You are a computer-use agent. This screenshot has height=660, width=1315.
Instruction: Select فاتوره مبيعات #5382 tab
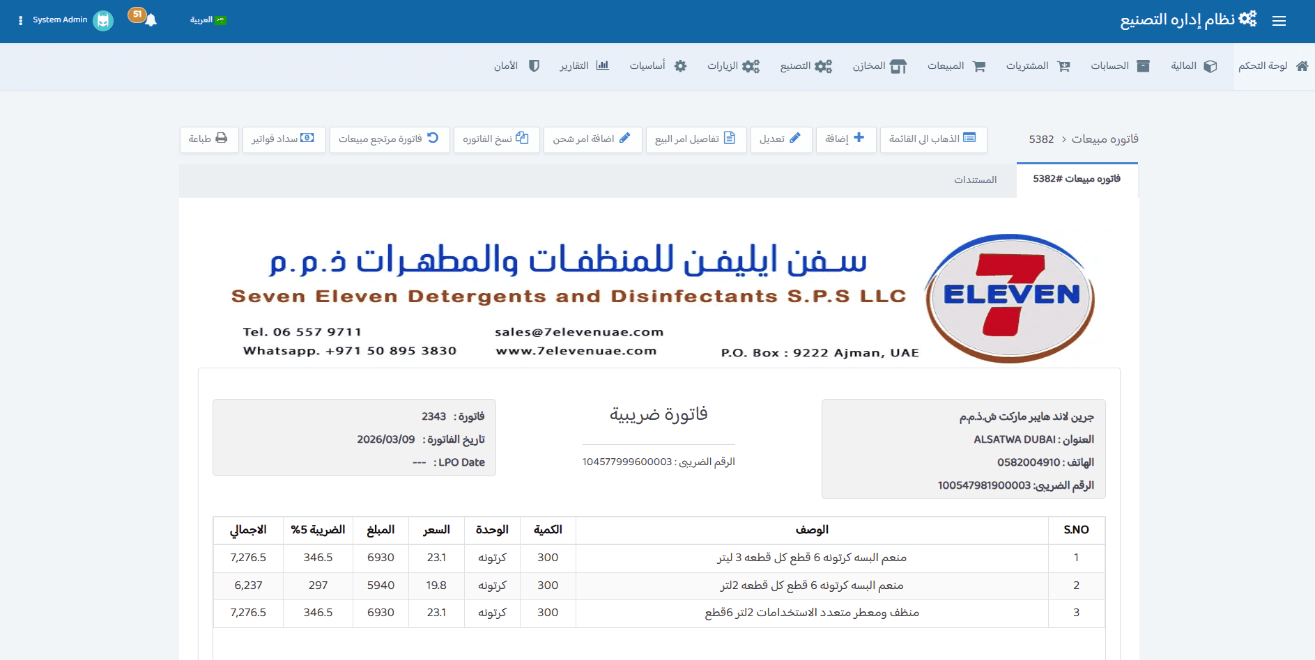(1077, 180)
